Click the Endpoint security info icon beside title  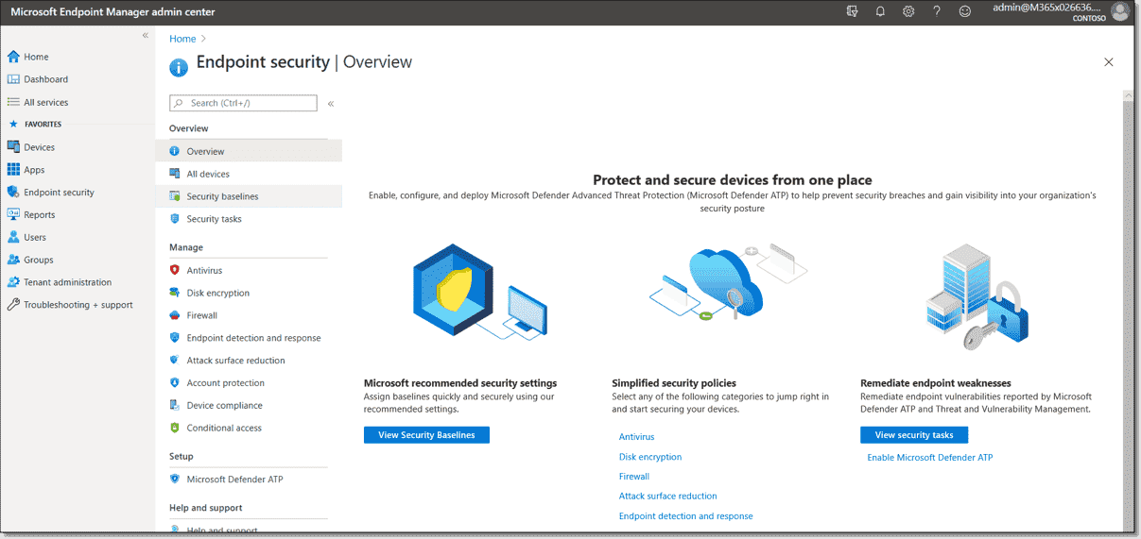point(179,68)
